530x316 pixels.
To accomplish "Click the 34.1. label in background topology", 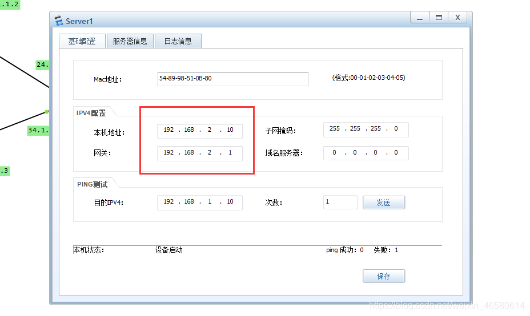I will (38, 130).
